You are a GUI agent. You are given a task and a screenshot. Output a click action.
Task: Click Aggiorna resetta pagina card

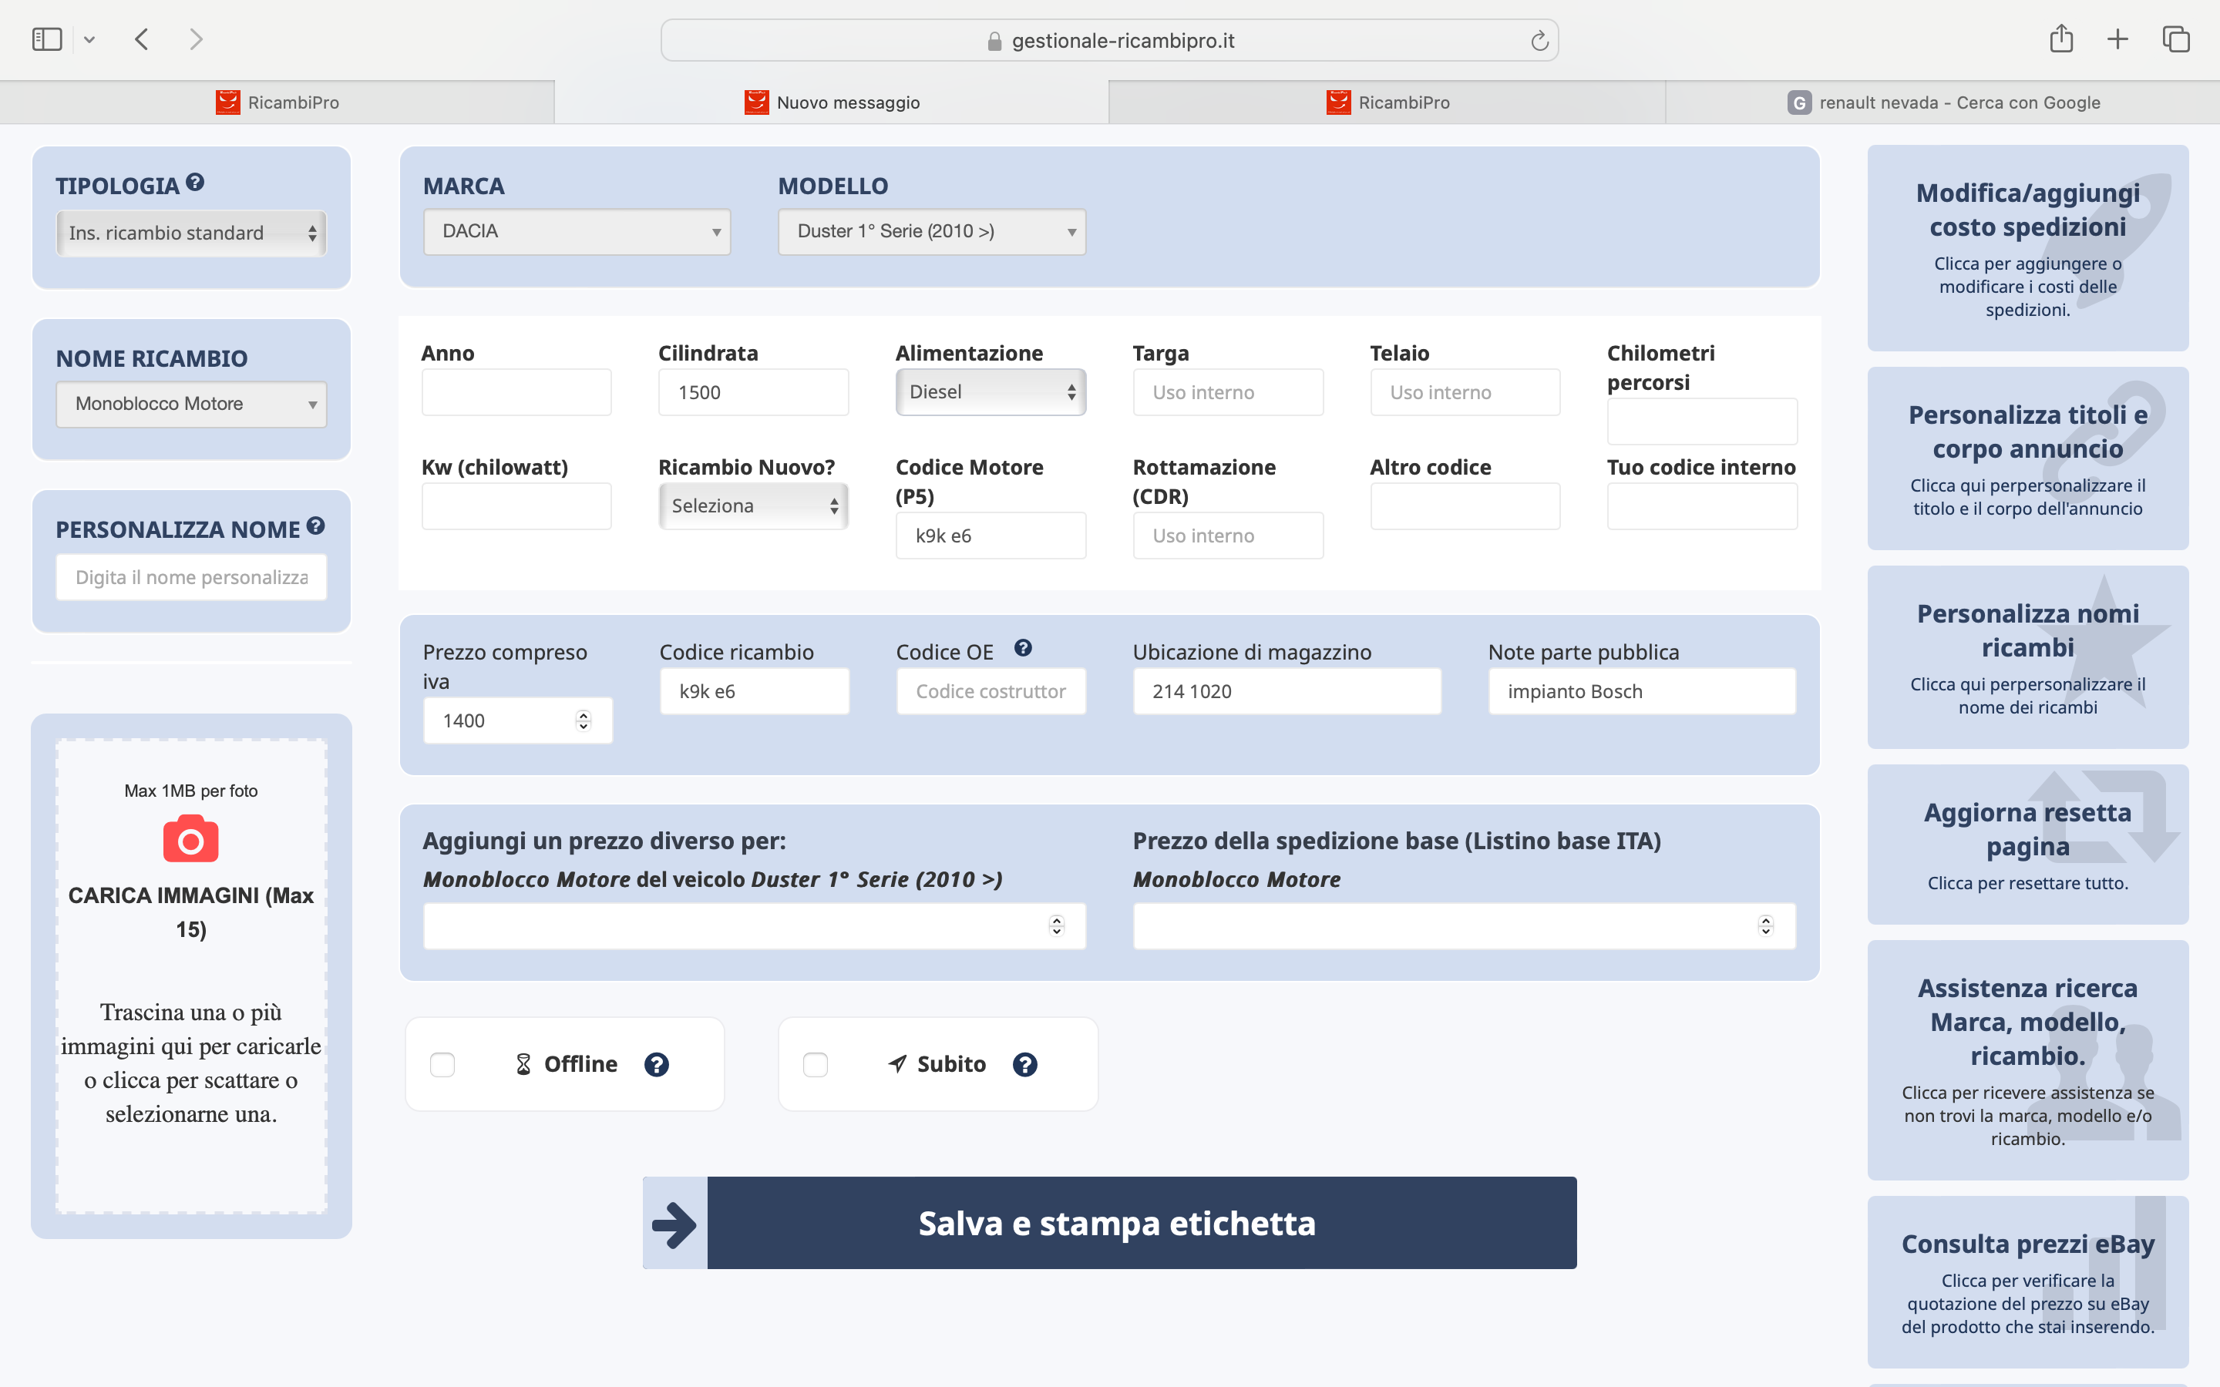click(x=2027, y=845)
